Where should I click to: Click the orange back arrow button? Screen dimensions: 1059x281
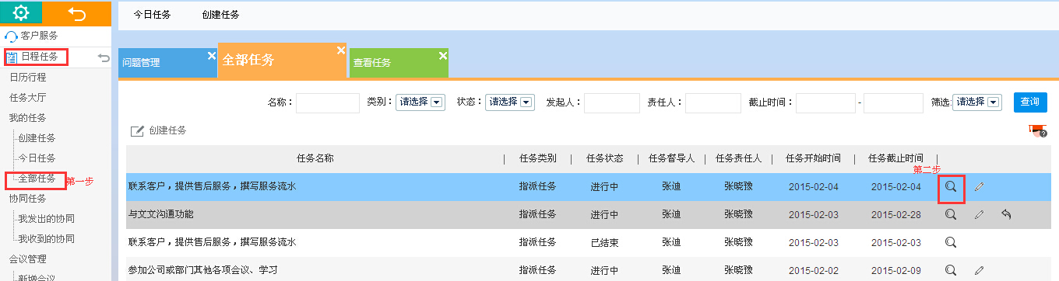[76, 12]
